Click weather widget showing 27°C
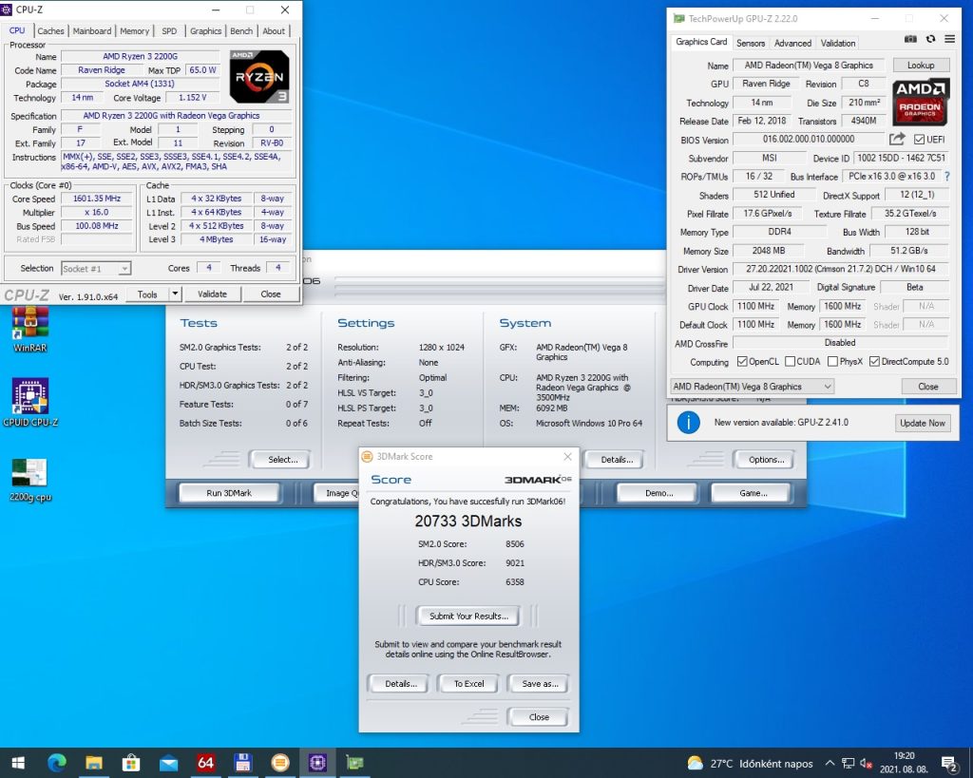 coord(751,764)
